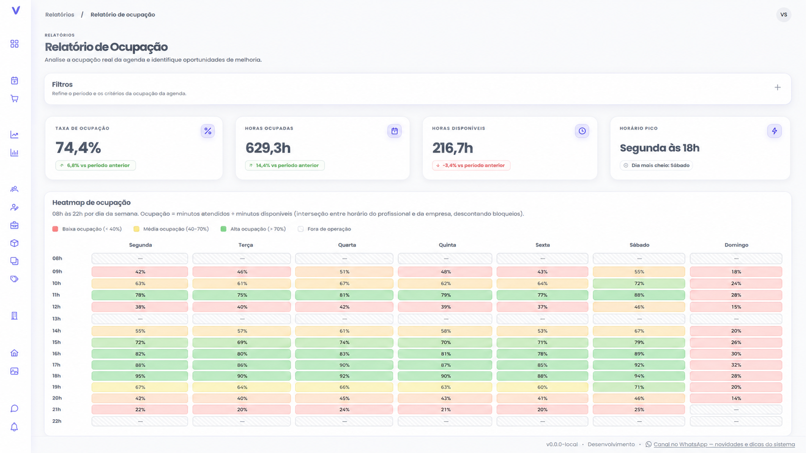Click the Segunda column header
The height and width of the screenshot is (453, 806).
[140, 245]
